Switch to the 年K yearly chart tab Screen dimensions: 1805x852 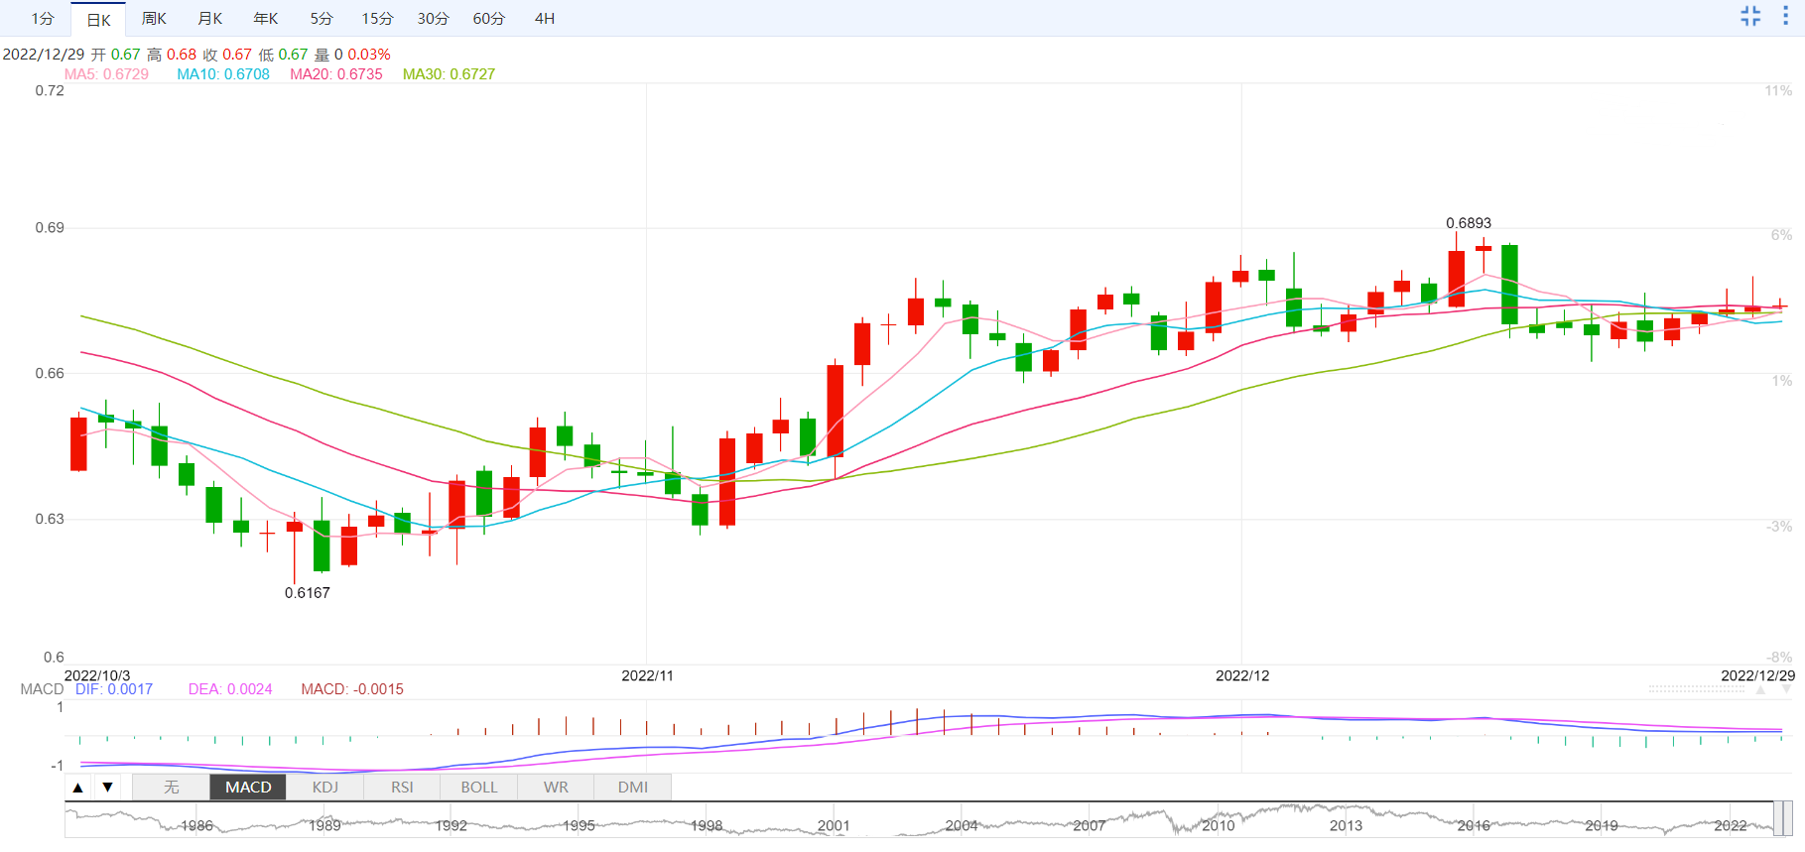pyautogui.click(x=265, y=19)
